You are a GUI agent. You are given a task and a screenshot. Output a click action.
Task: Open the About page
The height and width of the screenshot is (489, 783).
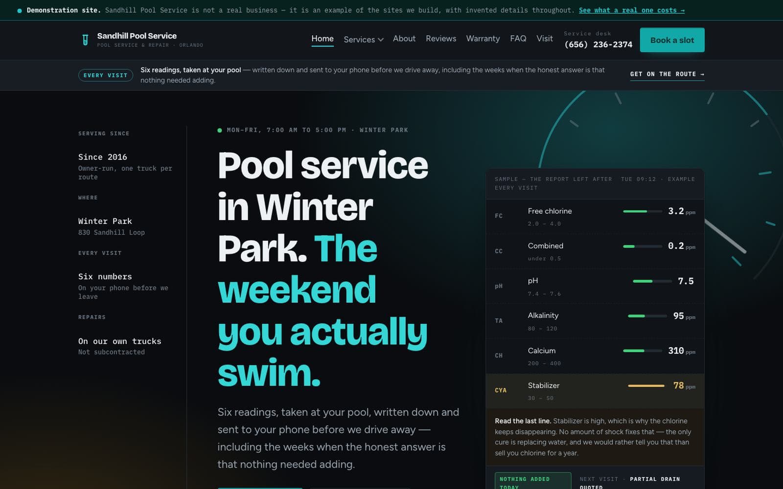pos(404,39)
